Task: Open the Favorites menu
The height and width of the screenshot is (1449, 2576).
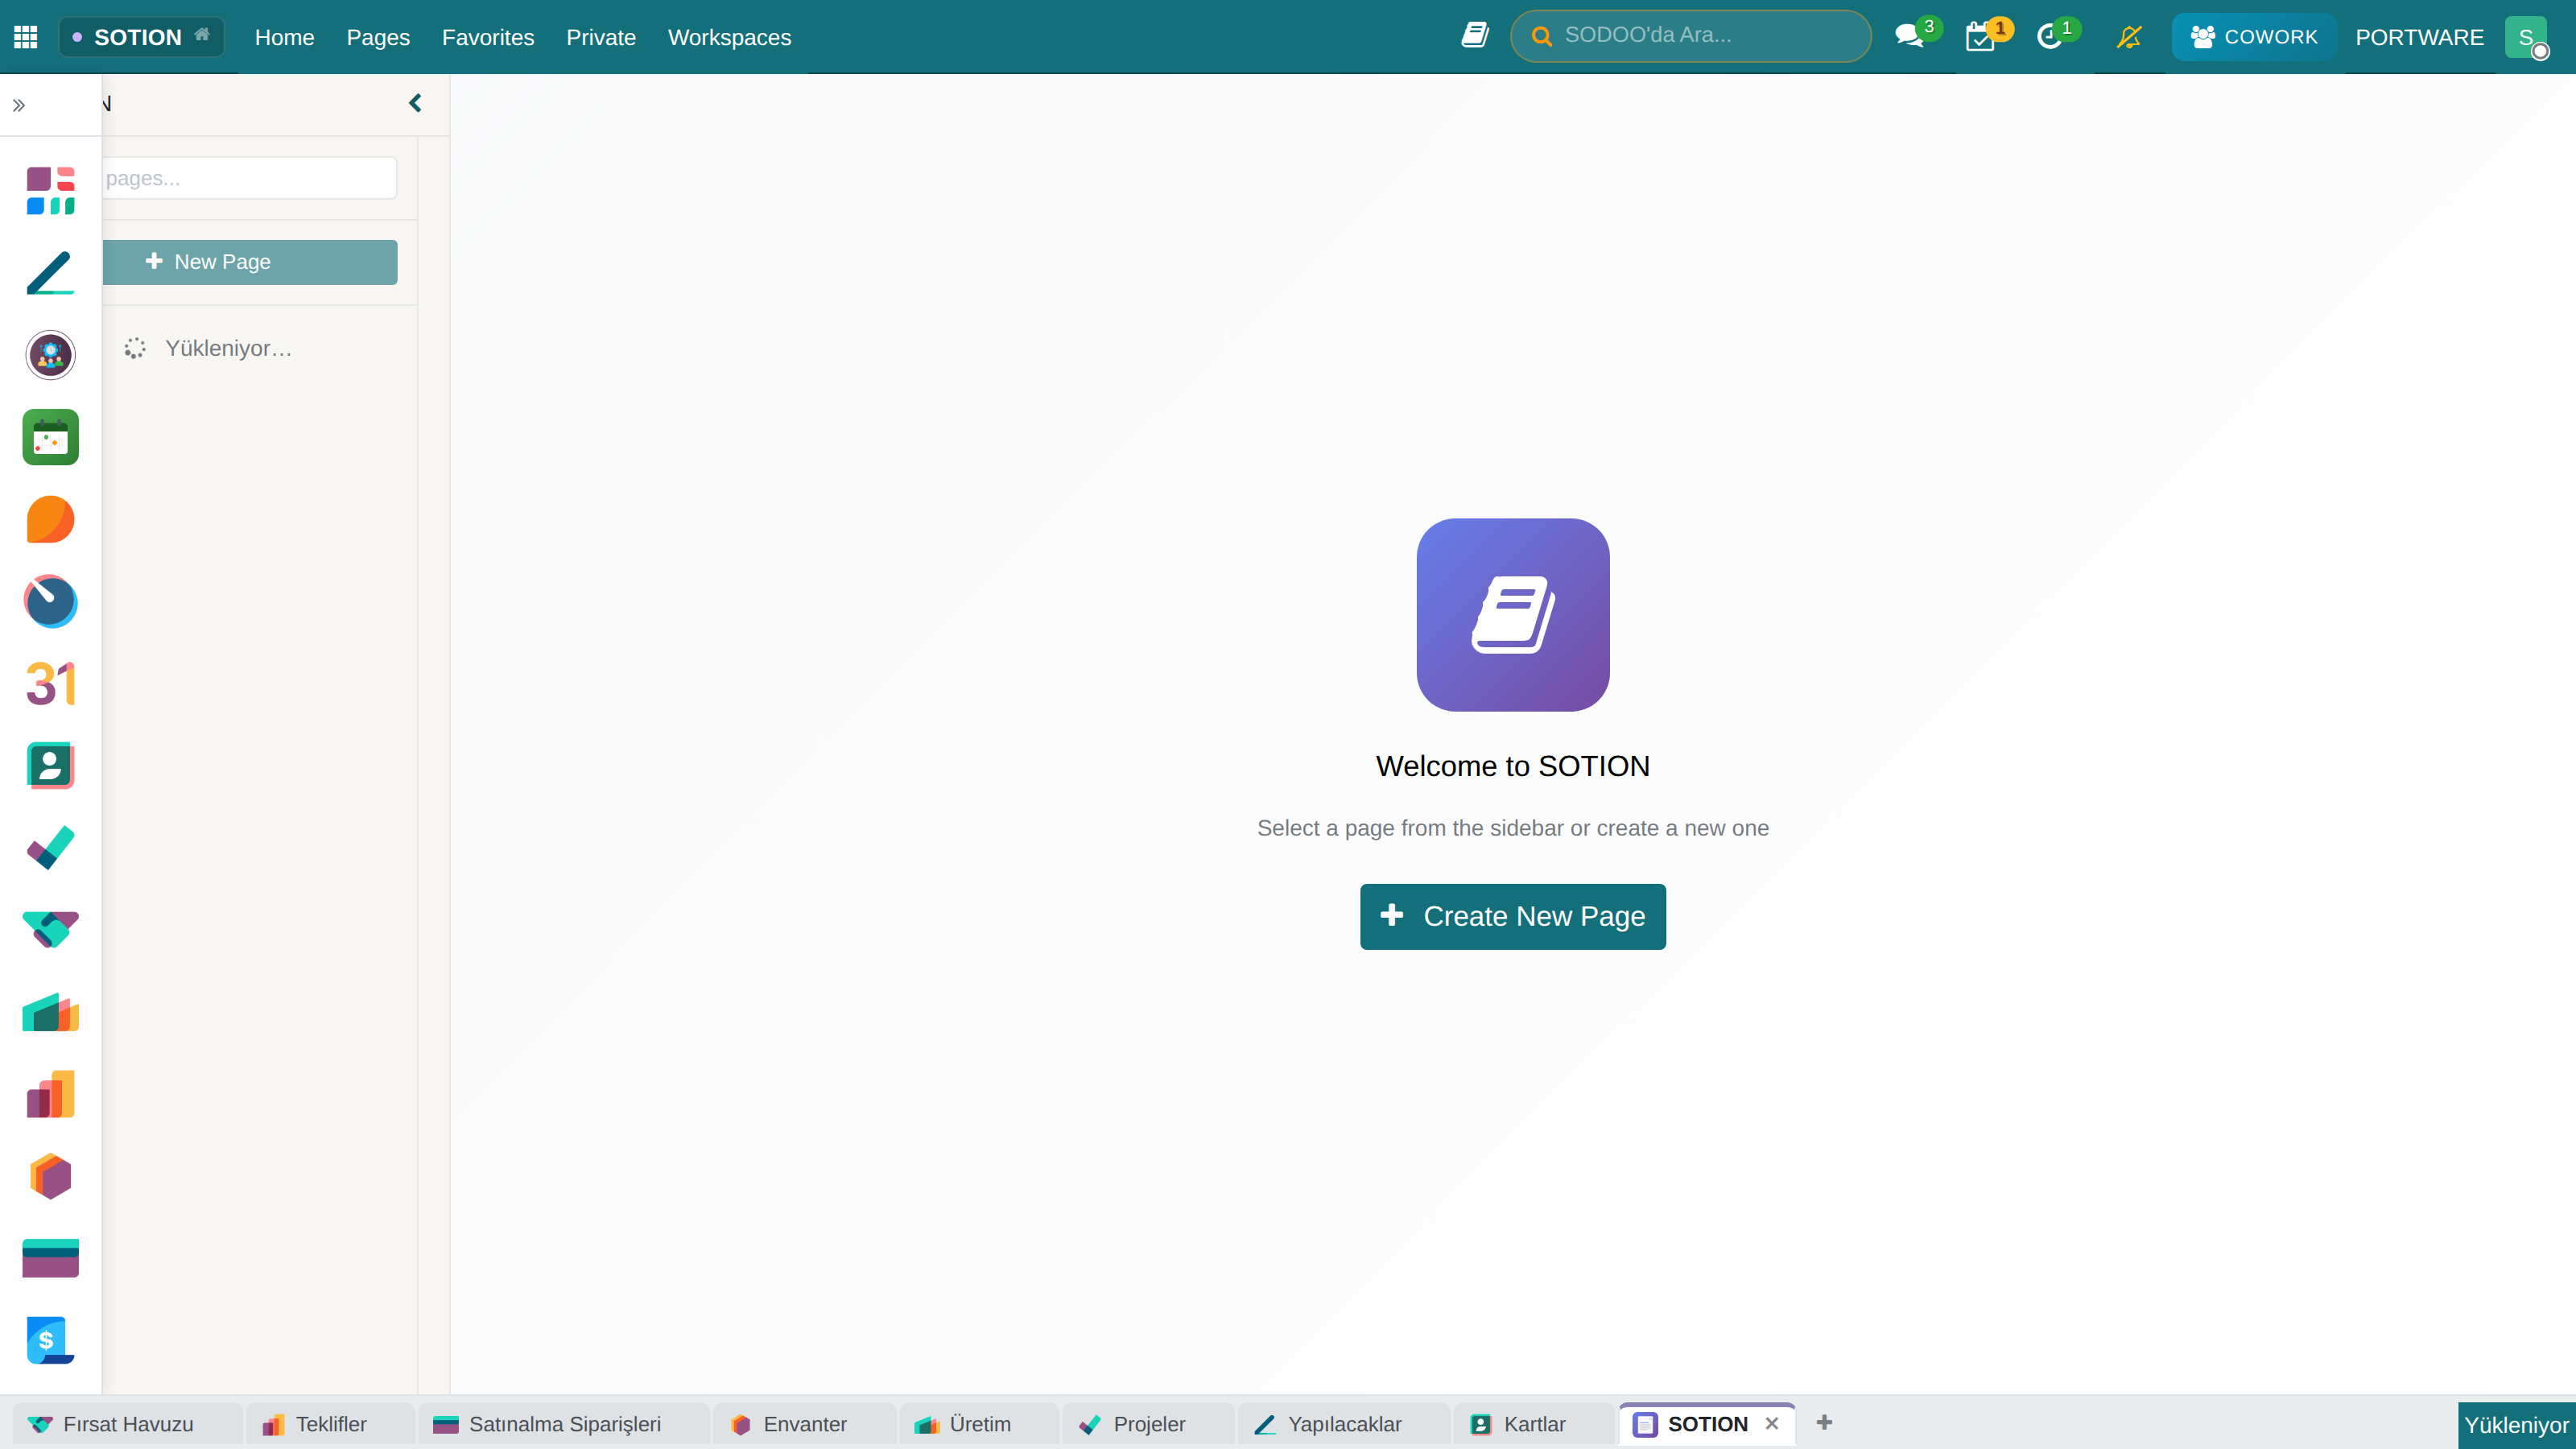Action: click(488, 37)
